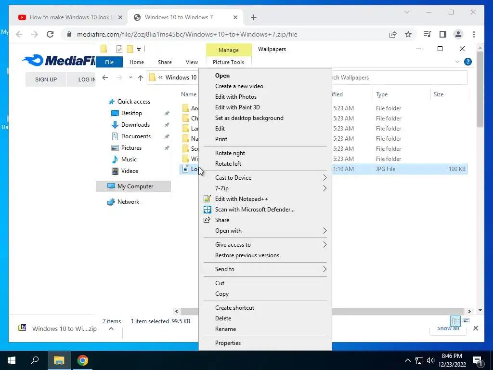Choose 'Restore previous versions' entry
The image size is (493, 370).
tap(247, 255)
